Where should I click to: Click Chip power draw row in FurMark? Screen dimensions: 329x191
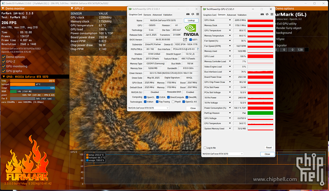click(98, 45)
